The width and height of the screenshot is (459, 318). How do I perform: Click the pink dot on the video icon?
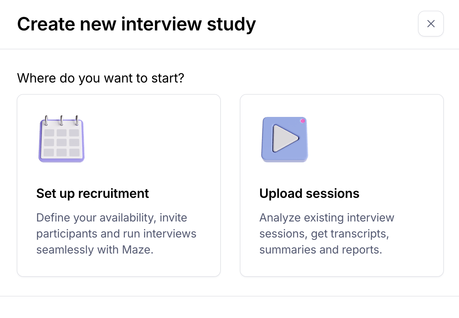[303, 121]
